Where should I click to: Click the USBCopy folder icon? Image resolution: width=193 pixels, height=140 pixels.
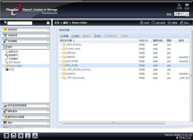click(x=64, y=53)
